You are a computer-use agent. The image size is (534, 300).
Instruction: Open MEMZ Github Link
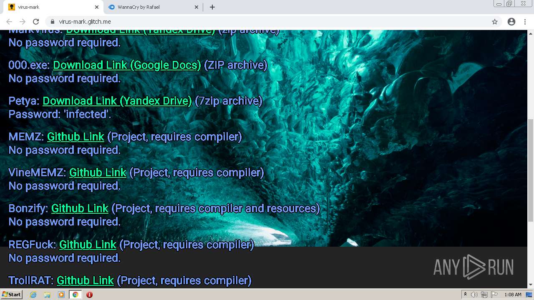[x=76, y=137]
